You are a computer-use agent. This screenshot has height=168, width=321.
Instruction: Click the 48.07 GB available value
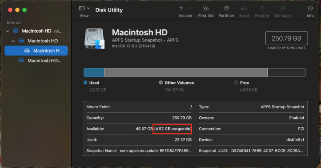coord(144,129)
